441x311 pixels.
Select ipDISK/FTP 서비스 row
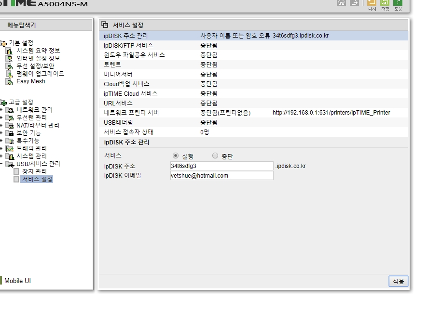point(253,45)
